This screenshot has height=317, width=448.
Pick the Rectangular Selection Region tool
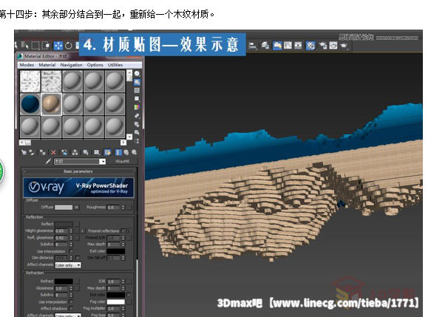coord(35,46)
